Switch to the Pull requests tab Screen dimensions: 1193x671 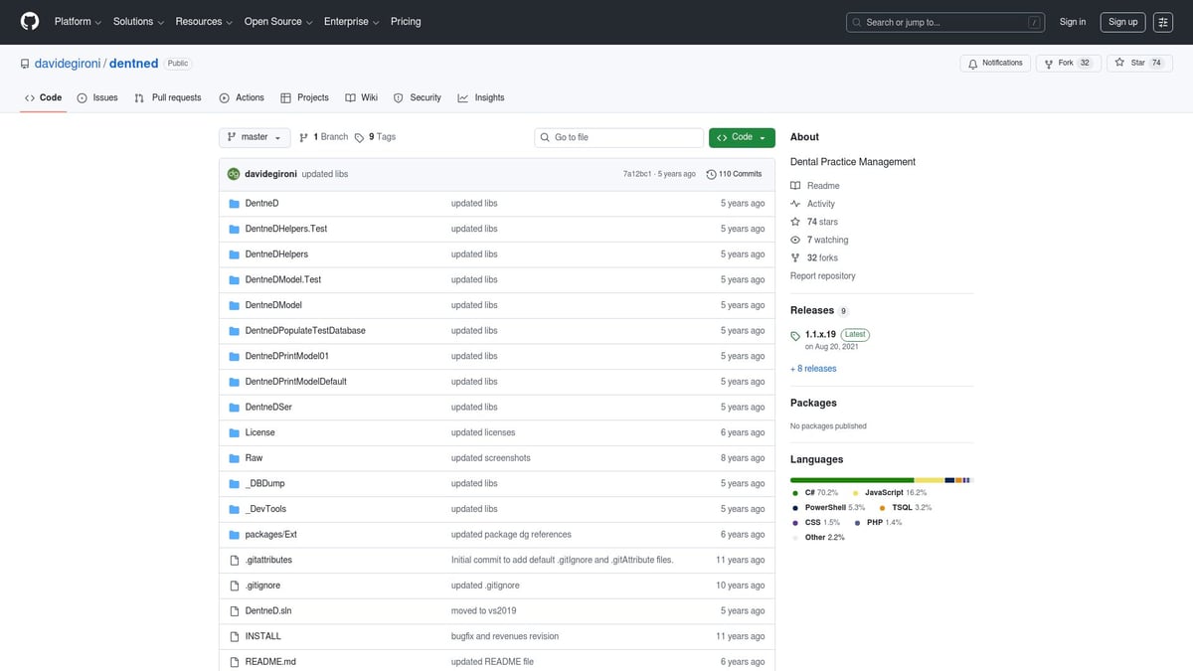tap(168, 97)
